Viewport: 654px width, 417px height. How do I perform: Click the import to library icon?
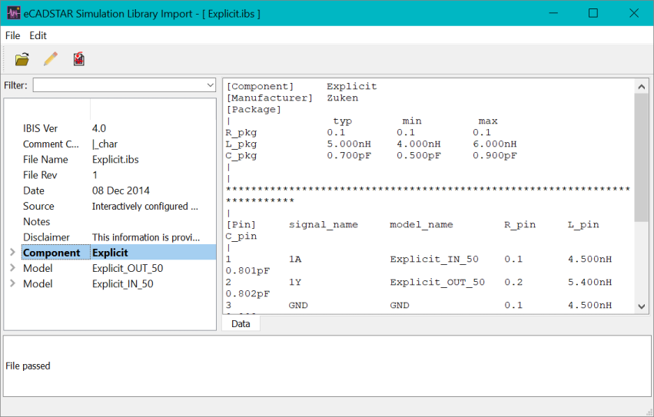click(78, 58)
